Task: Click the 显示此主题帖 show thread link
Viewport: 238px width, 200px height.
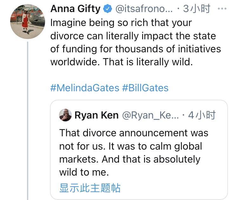Action: [x=90, y=188]
